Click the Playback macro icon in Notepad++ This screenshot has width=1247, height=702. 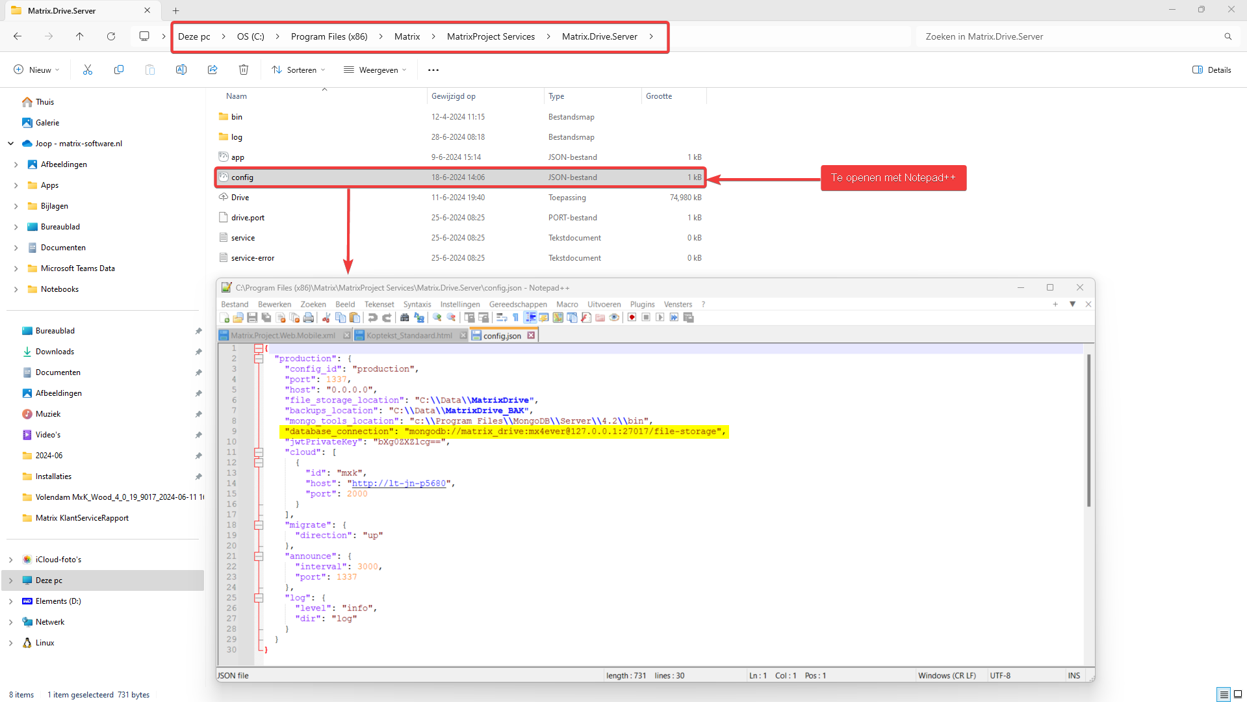[x=660, y=317]
